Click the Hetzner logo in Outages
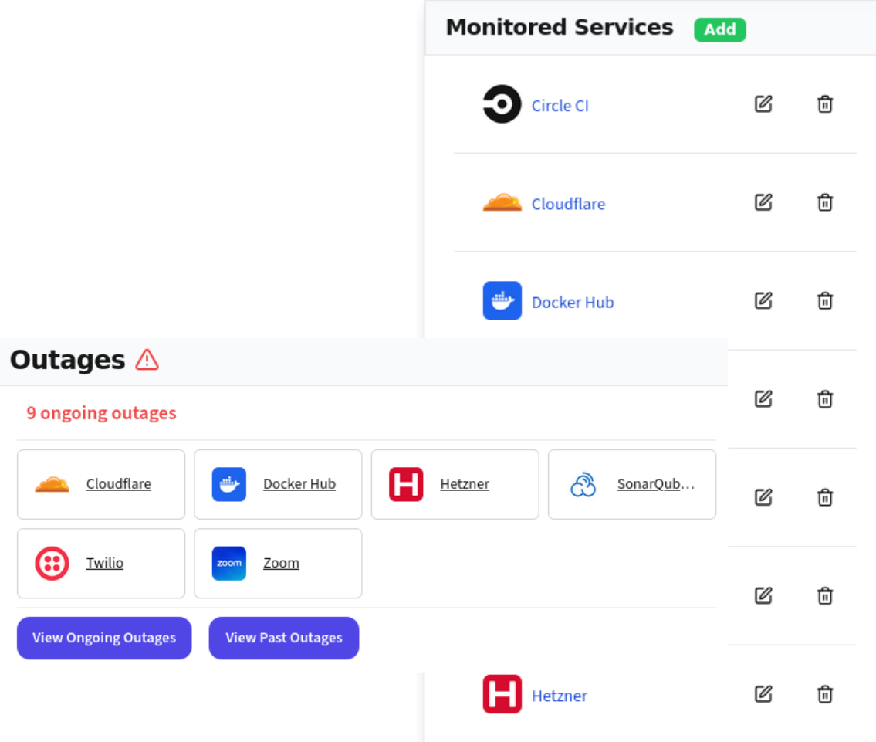This screenshot has width=876, height=742. (x=406, y=484)
